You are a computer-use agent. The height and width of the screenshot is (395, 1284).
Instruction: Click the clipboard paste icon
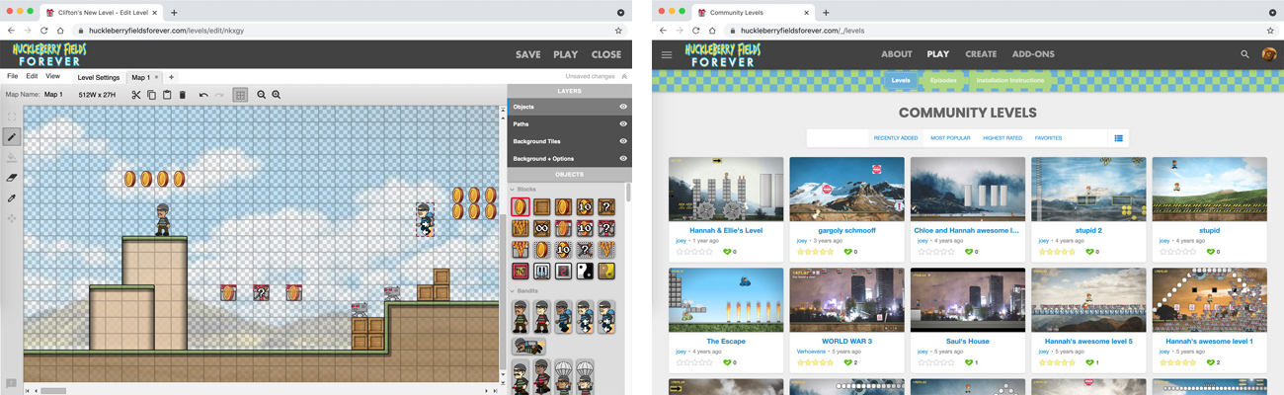[167, 95]
